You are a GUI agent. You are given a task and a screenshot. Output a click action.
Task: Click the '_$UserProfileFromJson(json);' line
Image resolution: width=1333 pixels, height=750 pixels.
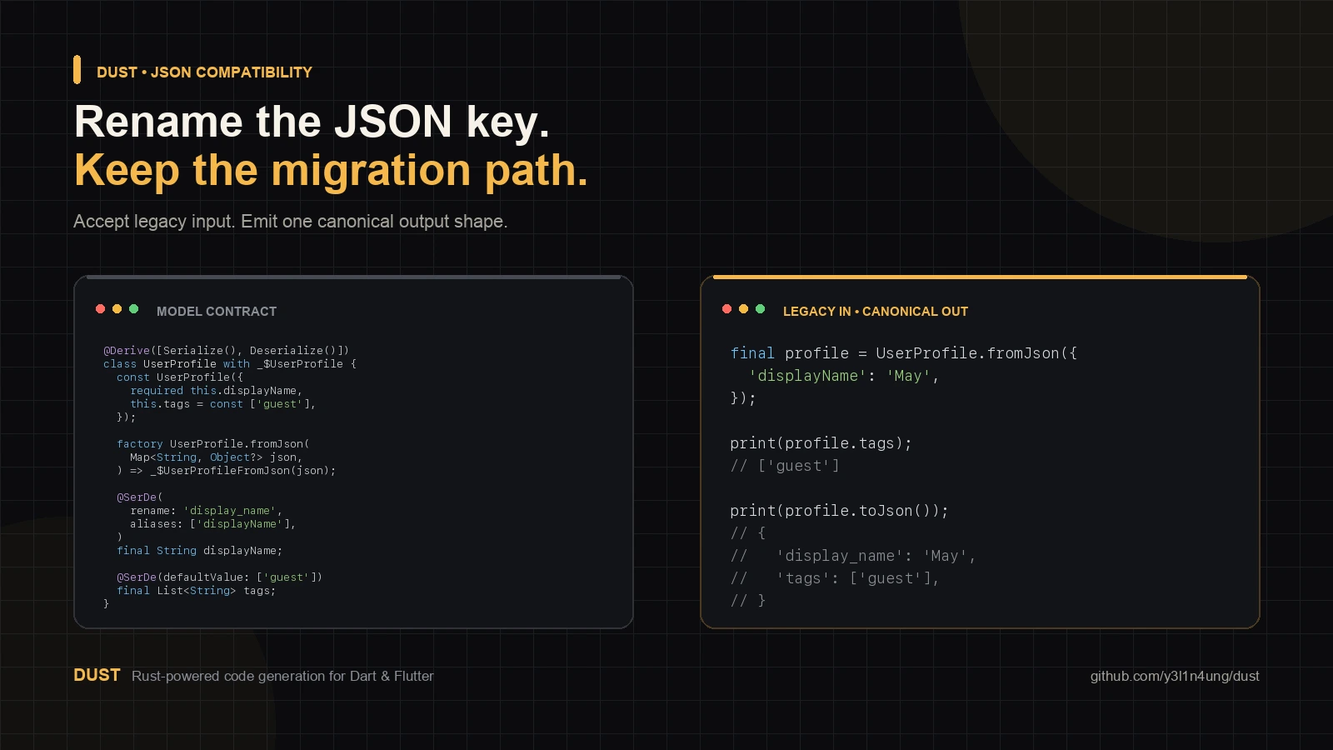[x=226, y=471]
